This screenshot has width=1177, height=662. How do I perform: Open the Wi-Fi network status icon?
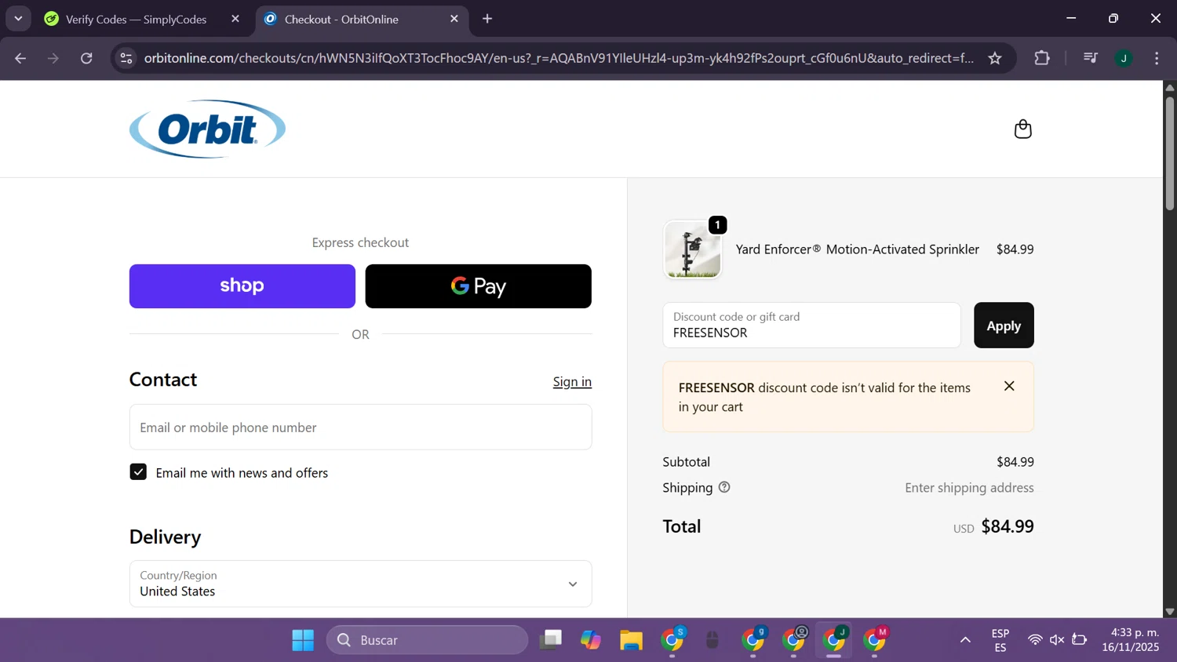[x=1035, y=640]
